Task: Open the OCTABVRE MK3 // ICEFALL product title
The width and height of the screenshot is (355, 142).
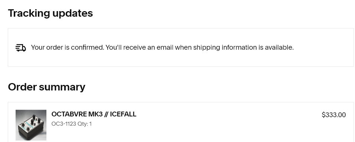Action: click(94, 114)
